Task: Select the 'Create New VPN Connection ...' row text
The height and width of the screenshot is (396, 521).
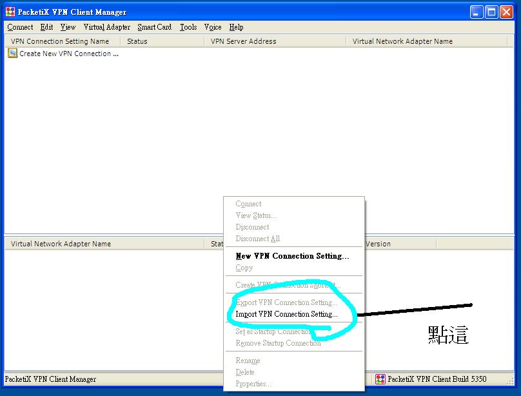Action: coord(69,54)
